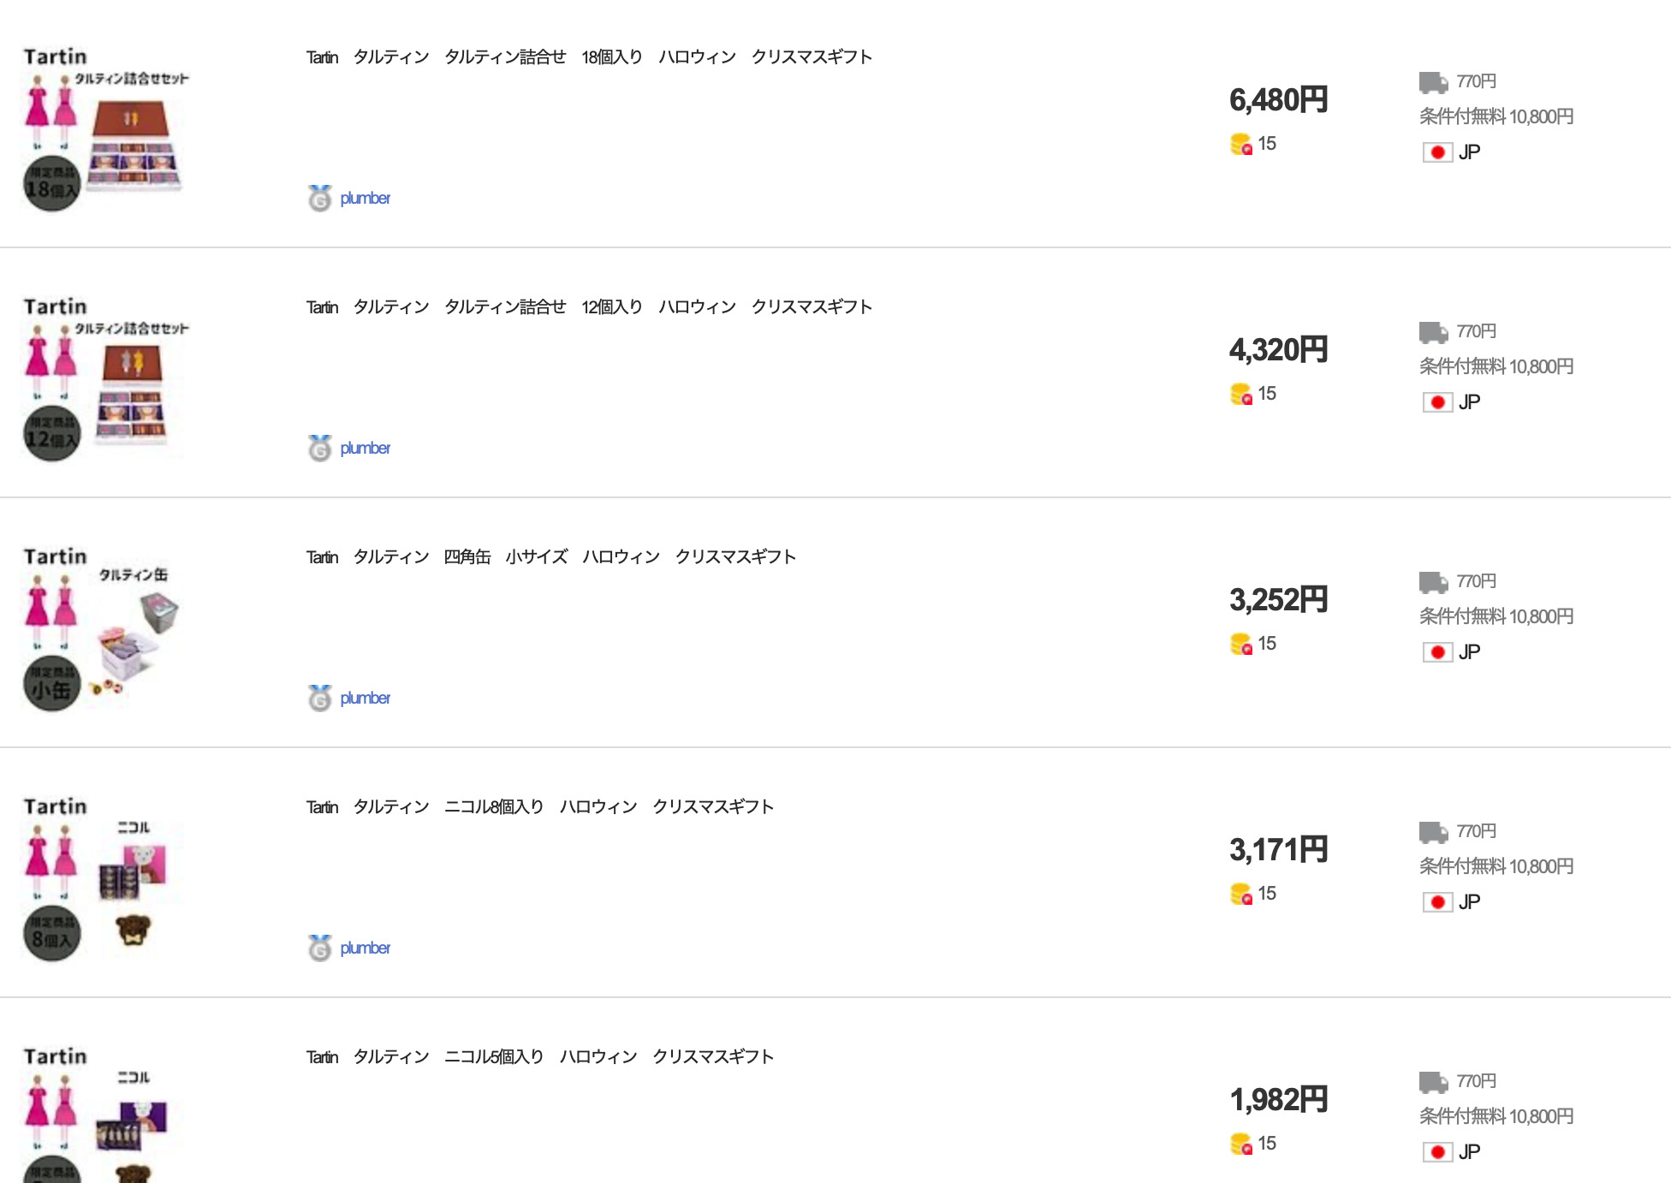Click the delivery truck icon for the 6,480円 item
This screenshot has height=1183, width=1671.
1433,82
